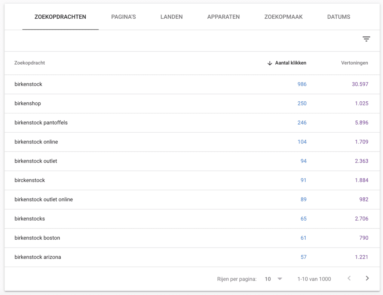Switch to the Pagina's tab
383x295 pixels.
[x=123, y=17]
